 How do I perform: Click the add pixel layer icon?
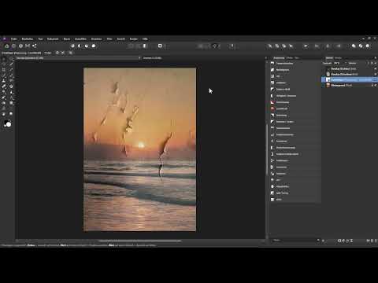[372, 241]
